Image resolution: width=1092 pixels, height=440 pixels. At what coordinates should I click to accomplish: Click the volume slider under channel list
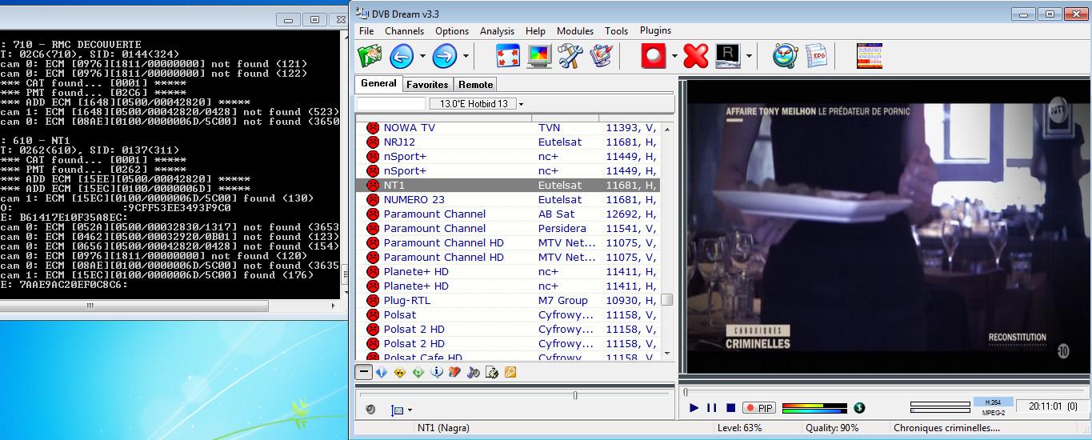click(514, 394)
